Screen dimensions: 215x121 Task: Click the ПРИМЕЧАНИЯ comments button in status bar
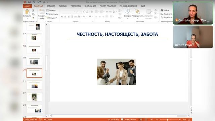pos(128,120)
